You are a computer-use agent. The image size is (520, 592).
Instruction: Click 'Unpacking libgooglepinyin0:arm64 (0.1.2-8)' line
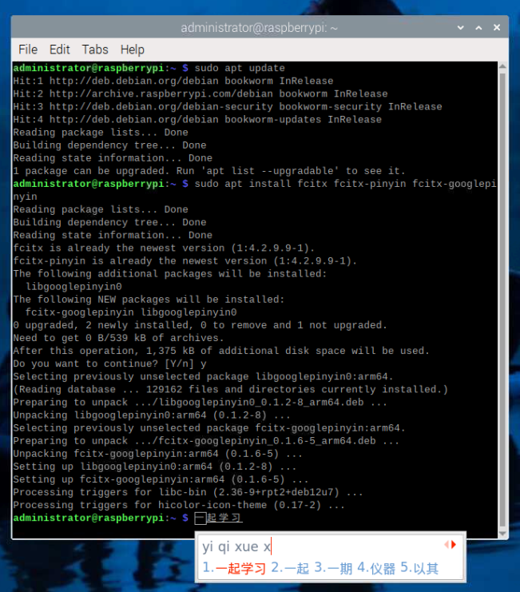(x=152, y=415)
